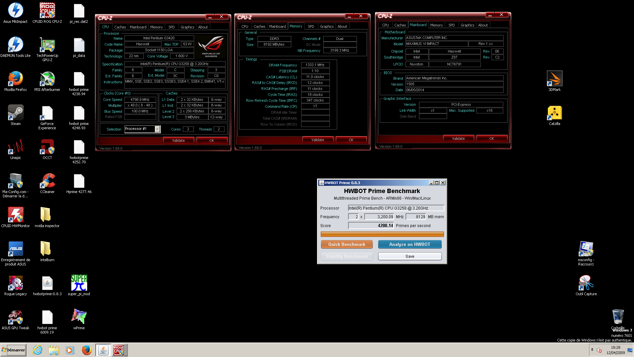The width and height of the screenshot is (634, 357).
Task: Open Memory tab in left CPU-Z window
Action: pos(157,27)
